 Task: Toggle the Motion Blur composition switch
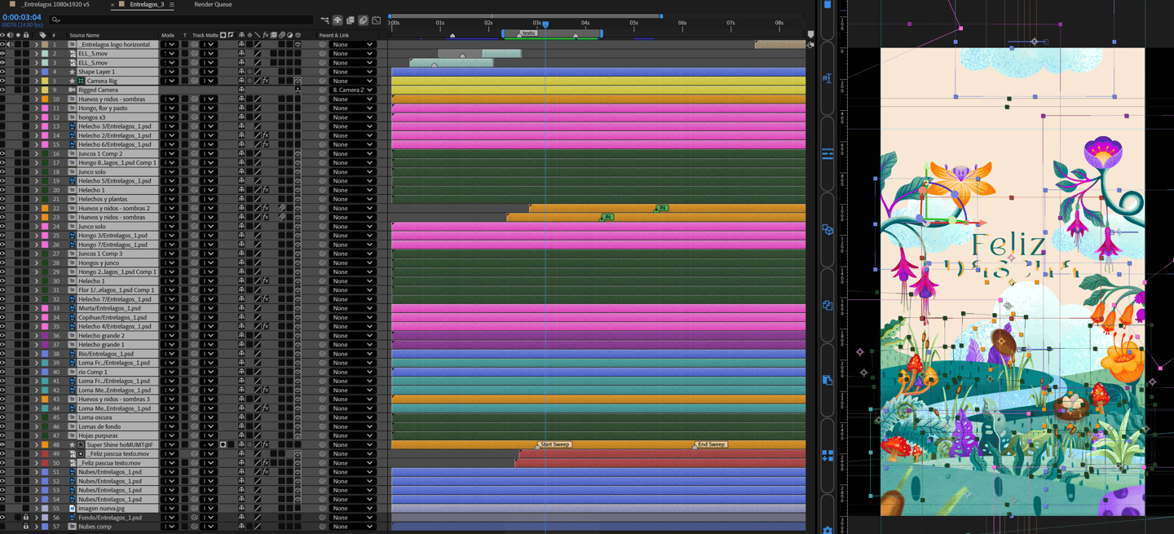click(x=363, y=20)
